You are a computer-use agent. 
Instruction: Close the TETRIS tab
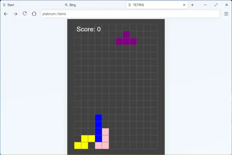pos(184,5)
